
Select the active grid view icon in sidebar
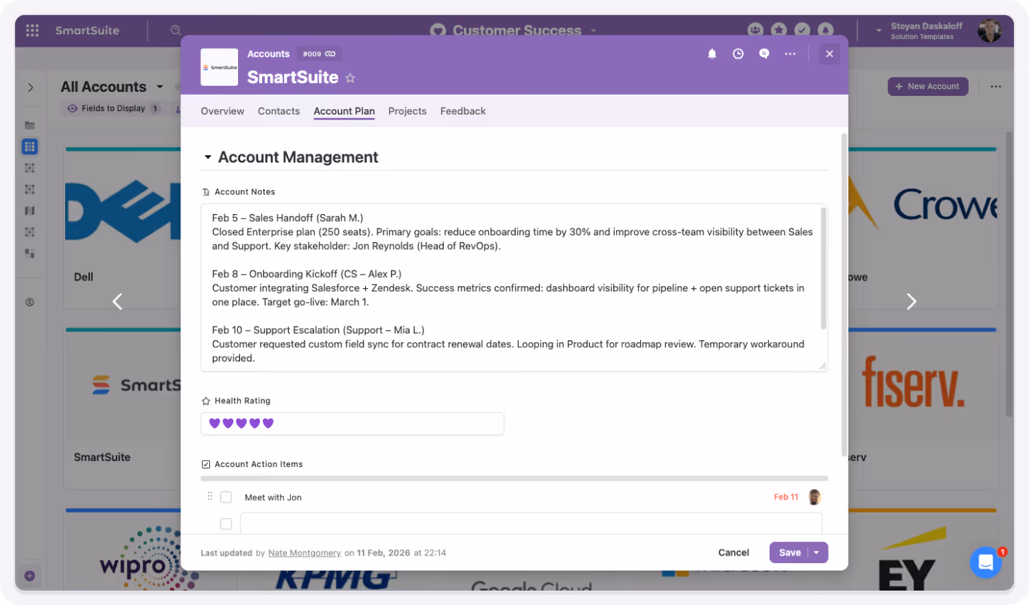pos(29,146)
